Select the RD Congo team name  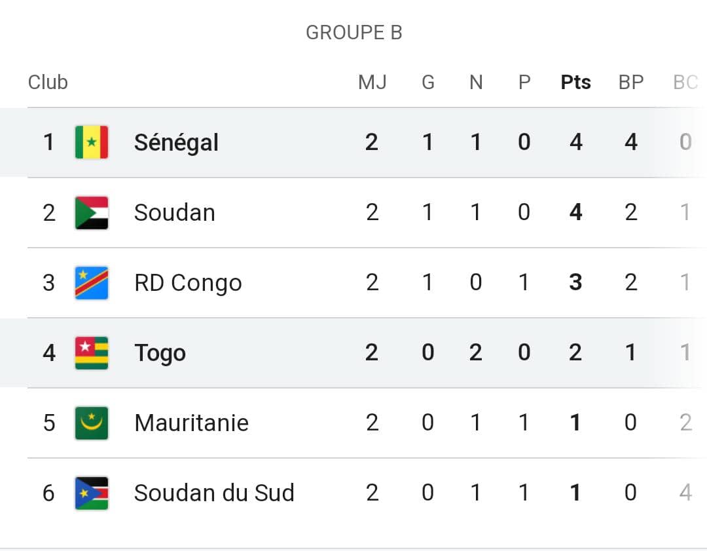pos(188,283)
